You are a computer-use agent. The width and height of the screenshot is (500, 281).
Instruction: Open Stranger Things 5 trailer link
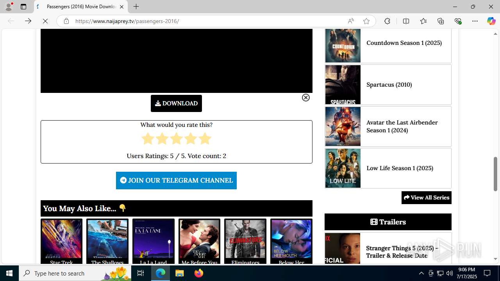pos(402,252)
